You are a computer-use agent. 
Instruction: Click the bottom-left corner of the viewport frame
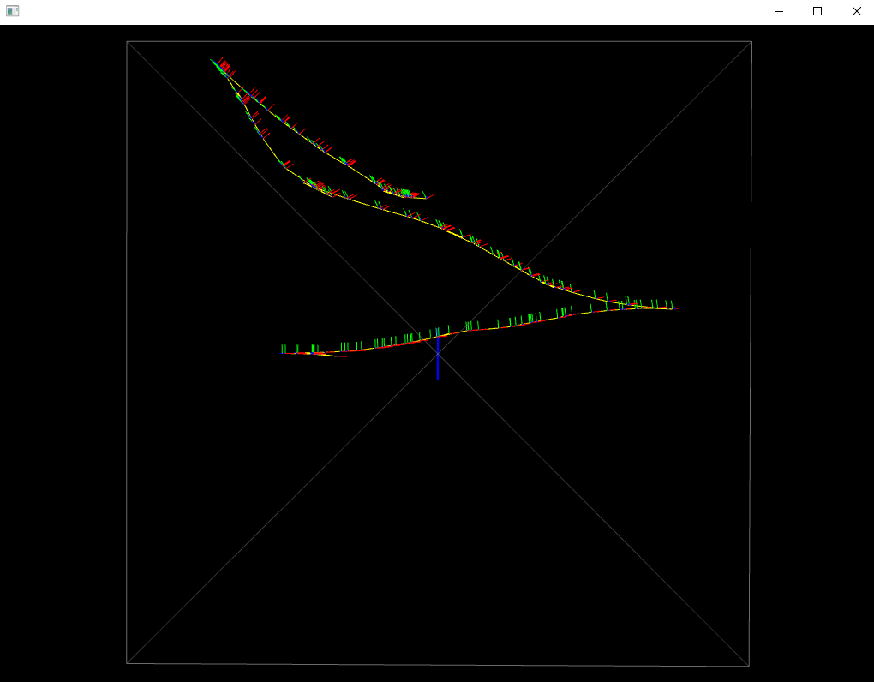point(128,661)
